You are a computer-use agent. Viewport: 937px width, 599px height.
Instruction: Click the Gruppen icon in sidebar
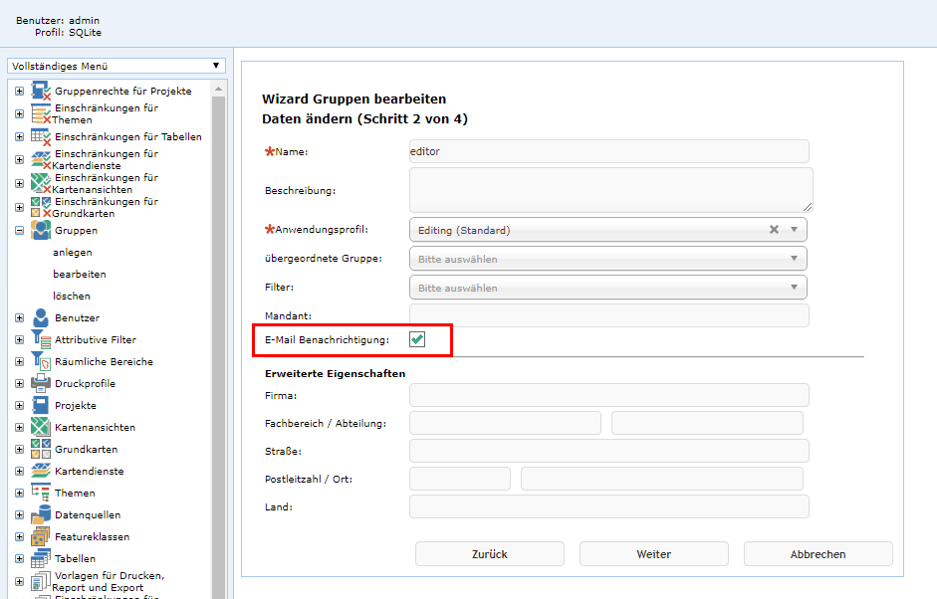41,231
